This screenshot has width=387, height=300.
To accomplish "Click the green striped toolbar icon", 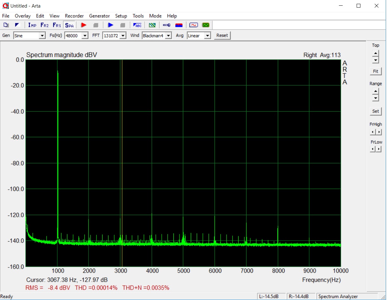I will 152,25.
